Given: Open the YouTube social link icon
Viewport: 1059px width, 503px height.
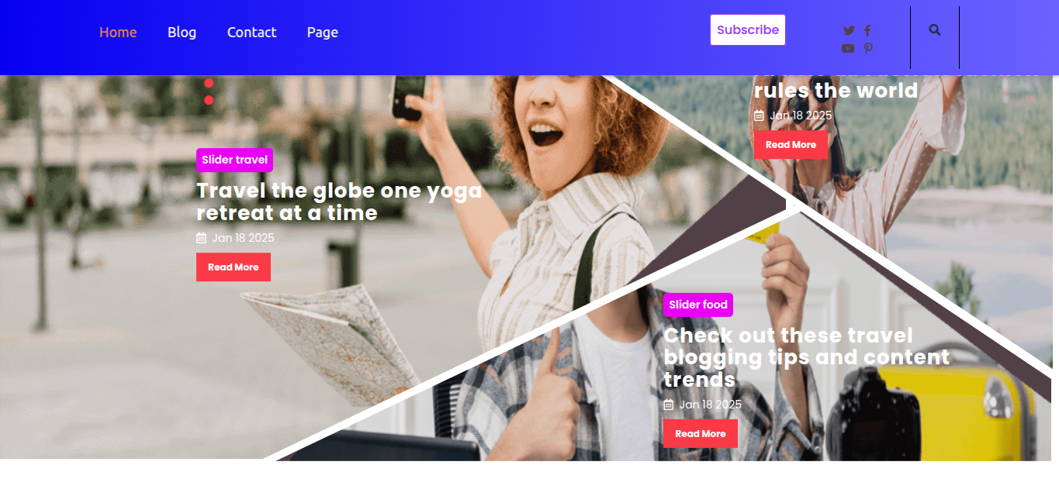Looking at the screenshot, I should (848, 48).
